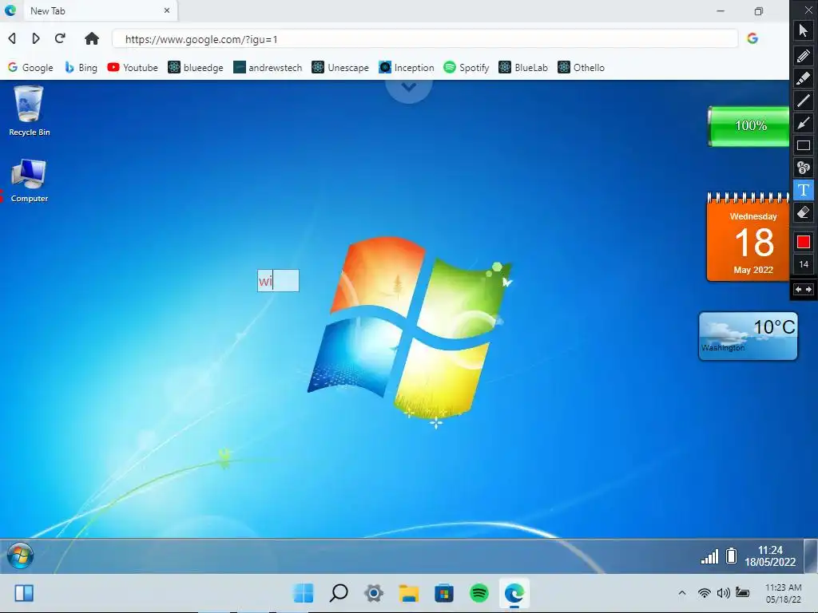
Task: Open the Google bookmark
Action: point(31,68)
